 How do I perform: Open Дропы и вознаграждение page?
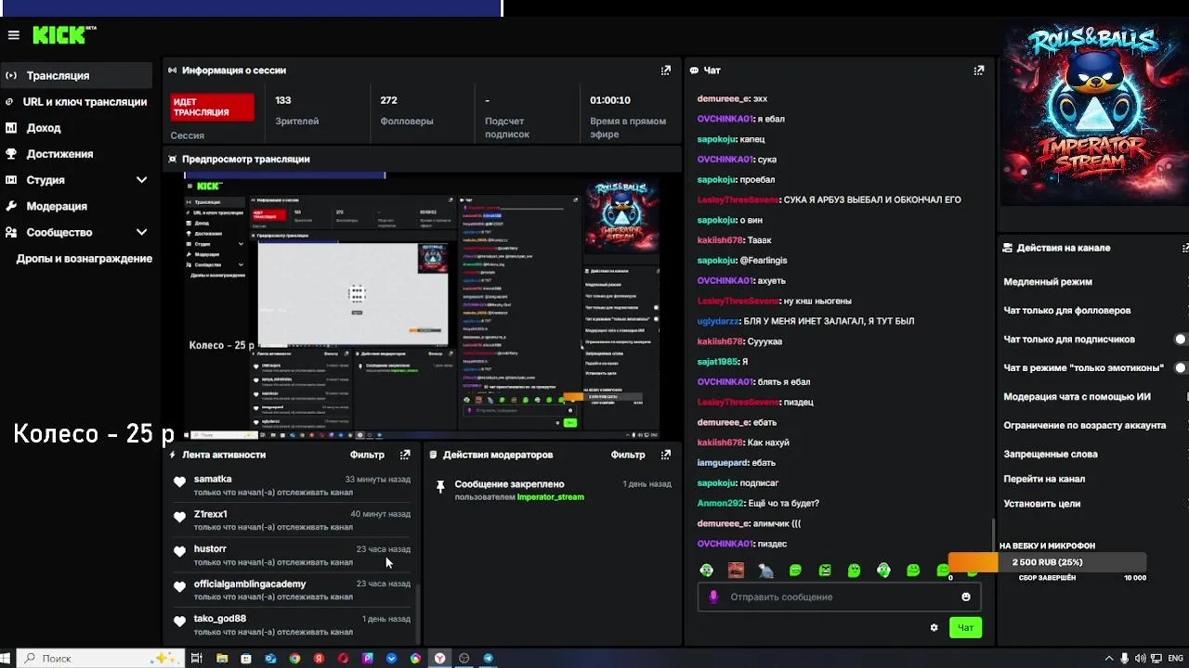tap(84, 259)
